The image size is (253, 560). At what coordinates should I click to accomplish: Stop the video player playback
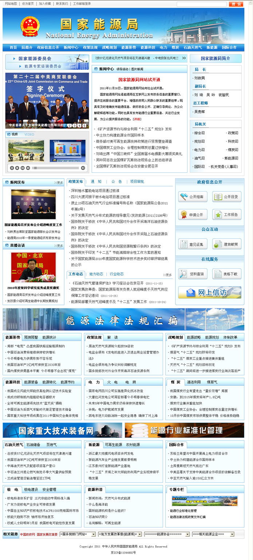click(x=17, y=168)
